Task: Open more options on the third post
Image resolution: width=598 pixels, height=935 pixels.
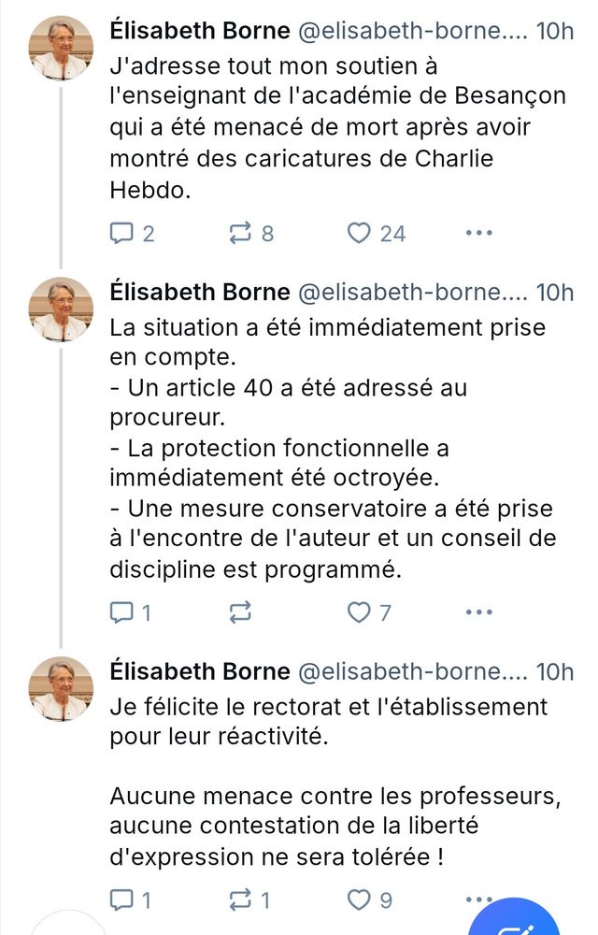Action: point(478,900)
